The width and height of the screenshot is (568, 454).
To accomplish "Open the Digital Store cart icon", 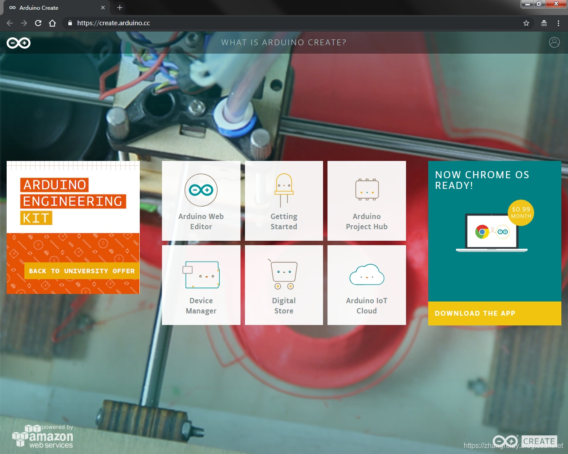I will coord(283,274).
